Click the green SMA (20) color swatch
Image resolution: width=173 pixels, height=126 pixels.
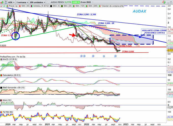(62, 6)
